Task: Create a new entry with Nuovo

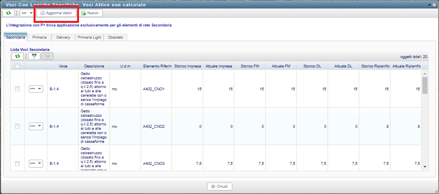Action: click(x=90, y=13)
